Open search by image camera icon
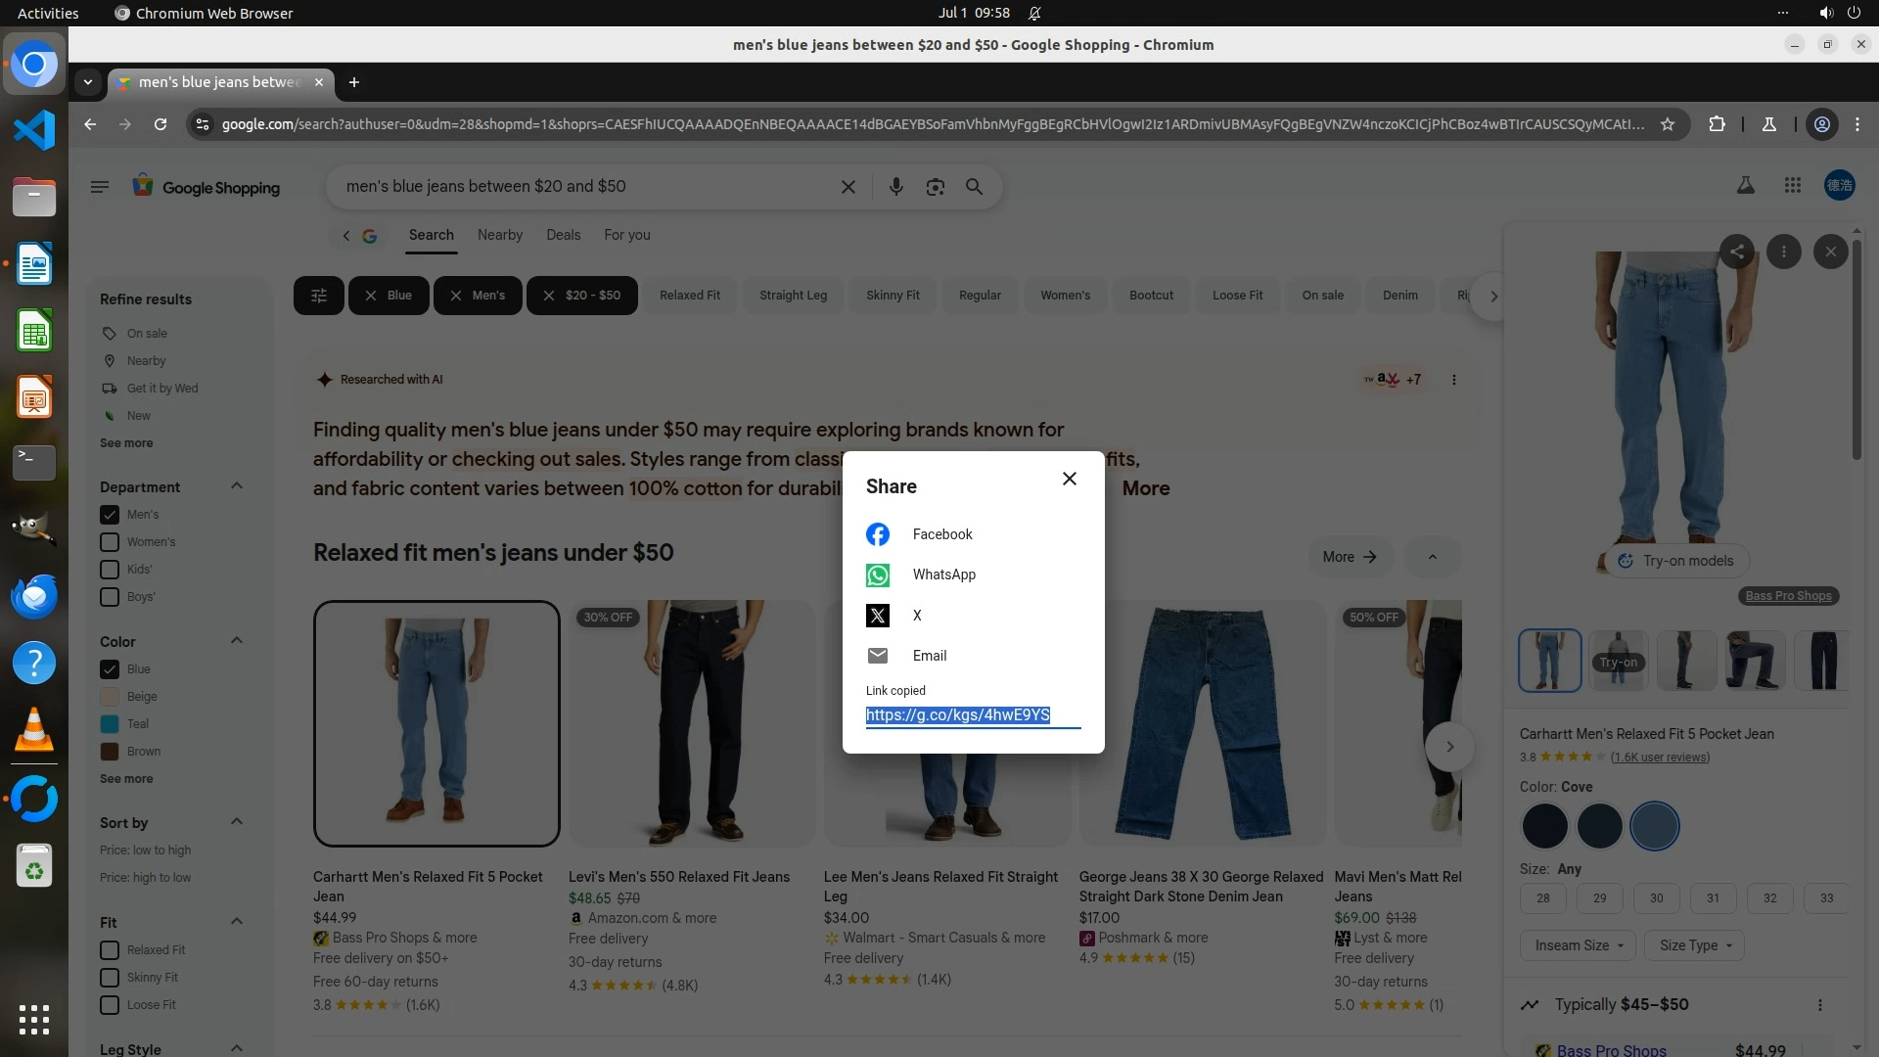1879x1057 pixels. pos(936,187)
